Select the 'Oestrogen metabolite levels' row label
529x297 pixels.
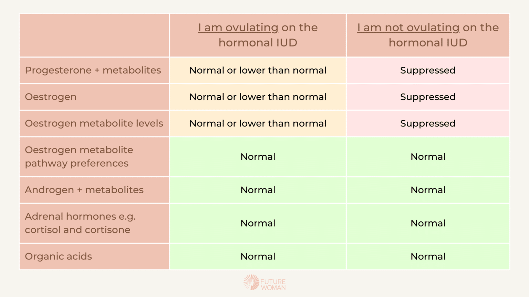click(x=94, y=123)
